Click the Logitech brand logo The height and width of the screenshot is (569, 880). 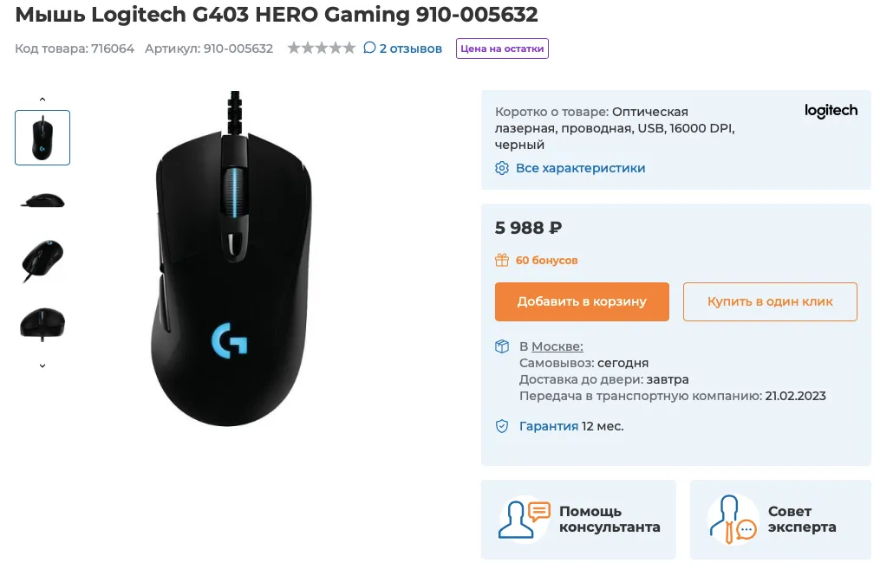pos(831,111)
